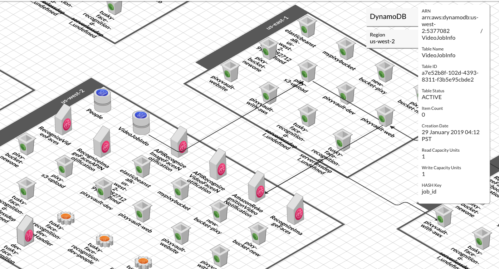Select pixy-bucket-newone bucket in us-west-2
Screen dimensions: 499x269
tap(26, 145)
